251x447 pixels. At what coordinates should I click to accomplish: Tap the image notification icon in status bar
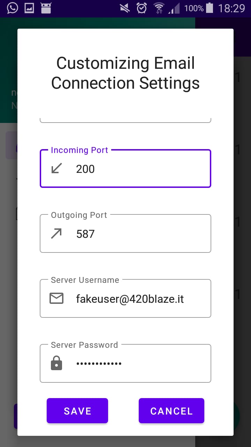(29, 8)
